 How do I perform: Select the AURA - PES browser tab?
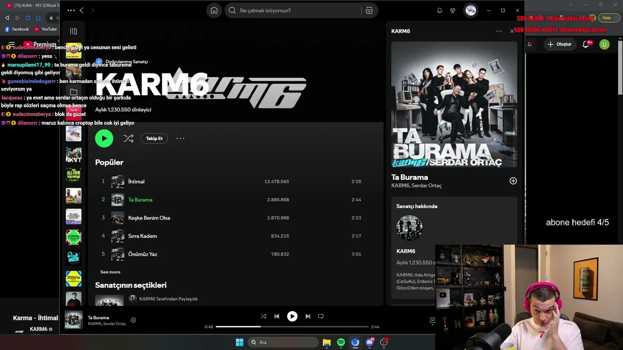(32, 5)
